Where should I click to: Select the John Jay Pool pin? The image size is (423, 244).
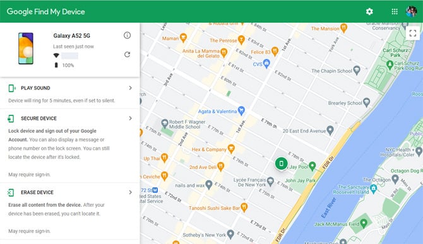[x=312, y=166]
